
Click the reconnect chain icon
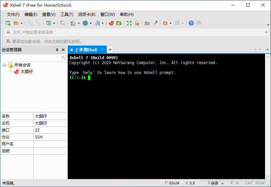pyautogui.click(x=38, y=23)
